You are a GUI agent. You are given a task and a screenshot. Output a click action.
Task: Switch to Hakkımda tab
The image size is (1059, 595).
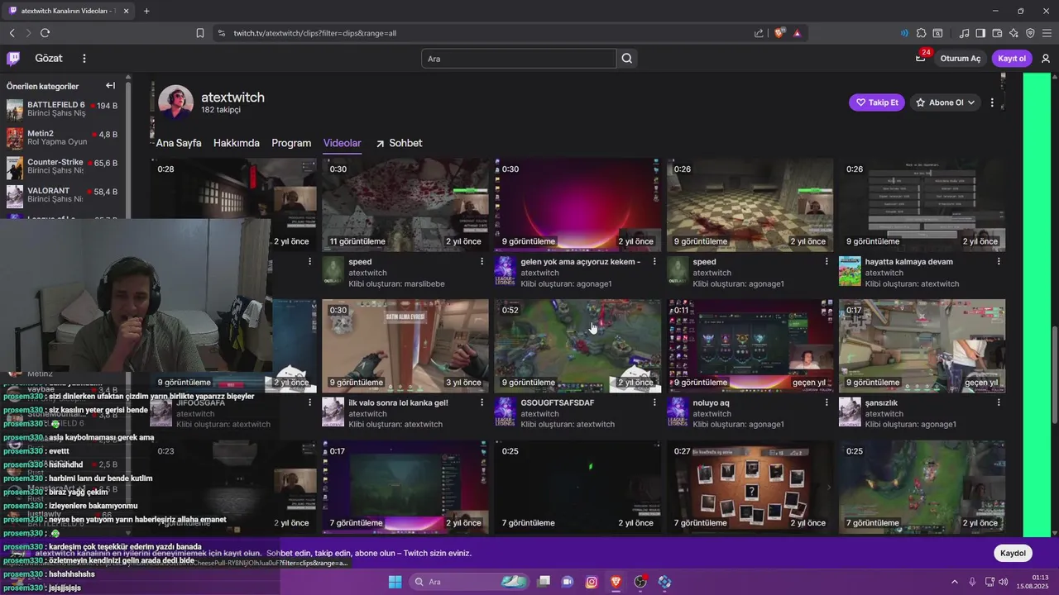click(237, 143)
